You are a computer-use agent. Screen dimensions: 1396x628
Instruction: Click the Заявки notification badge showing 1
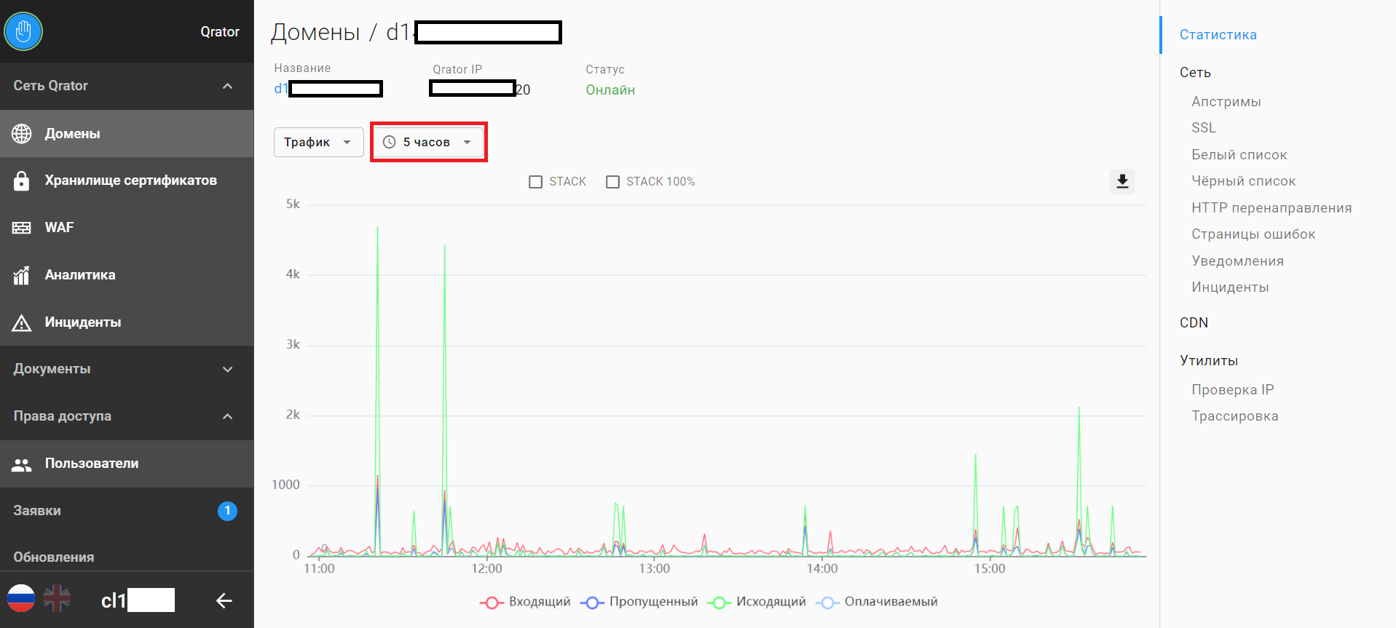tap(227, 511)
